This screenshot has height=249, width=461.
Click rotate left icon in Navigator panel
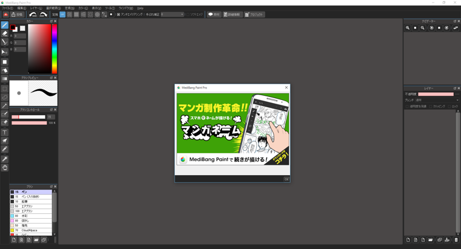432,28
